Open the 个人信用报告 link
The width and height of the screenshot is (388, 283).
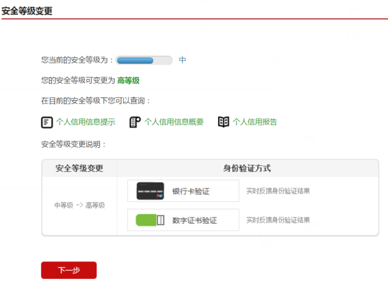coord(255,122)
